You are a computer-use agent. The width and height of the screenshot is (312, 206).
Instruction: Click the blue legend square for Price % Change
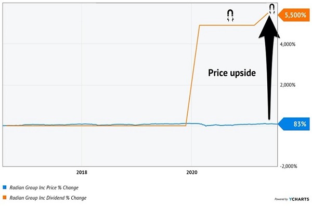click(5, 187)
